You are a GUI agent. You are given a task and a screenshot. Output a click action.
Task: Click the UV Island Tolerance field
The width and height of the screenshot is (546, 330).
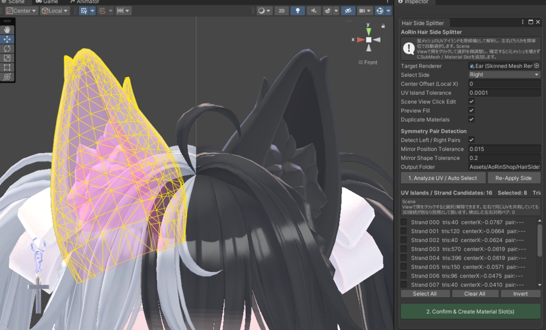[x=504, y=93]
